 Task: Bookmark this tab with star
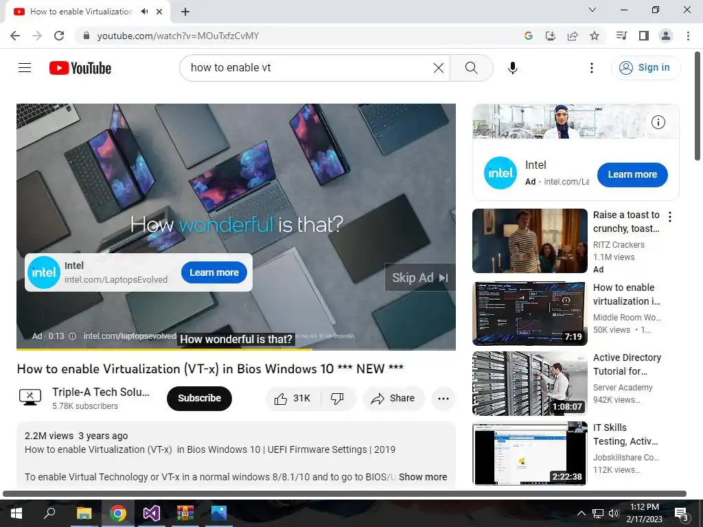click(595, 36)
